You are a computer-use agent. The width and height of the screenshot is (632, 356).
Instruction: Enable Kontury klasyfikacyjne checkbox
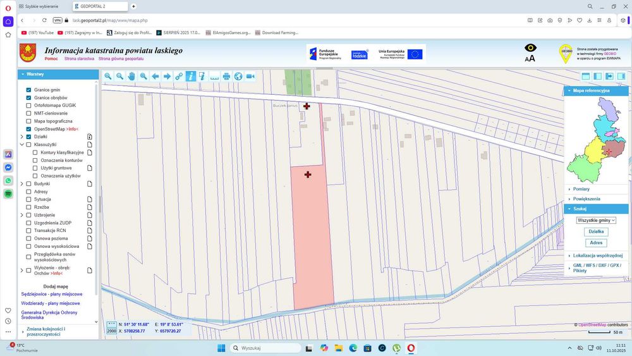[x=35, y=152]
